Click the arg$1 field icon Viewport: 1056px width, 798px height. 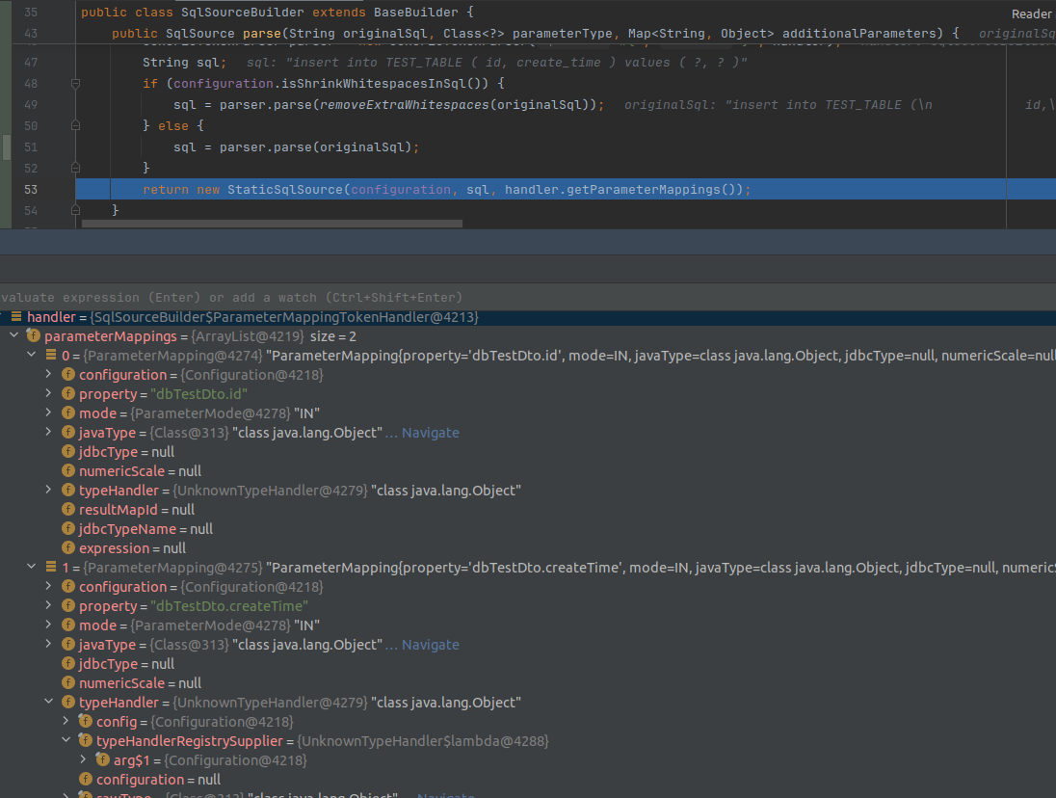coord(102,760)
